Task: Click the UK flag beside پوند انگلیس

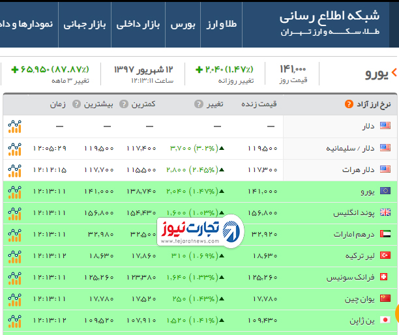Action: pyautogui.click(x=385, y=212)
